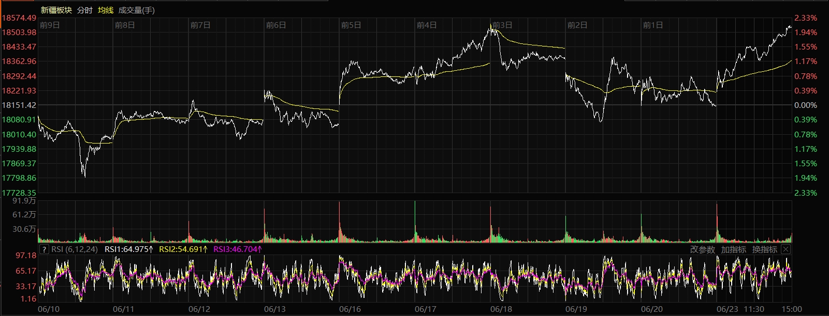Click the 06/16 date on time axis

(350, 309)
